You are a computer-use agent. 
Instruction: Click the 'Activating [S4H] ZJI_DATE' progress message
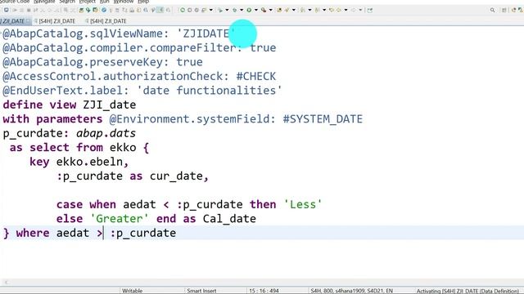click(468, 291)
